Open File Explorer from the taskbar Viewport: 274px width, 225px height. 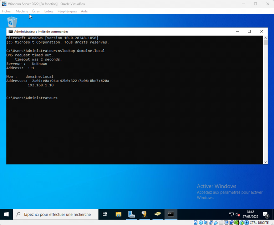[118, 214]
